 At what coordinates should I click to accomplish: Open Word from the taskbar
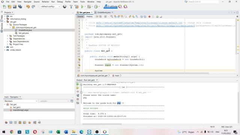[66, 132]
